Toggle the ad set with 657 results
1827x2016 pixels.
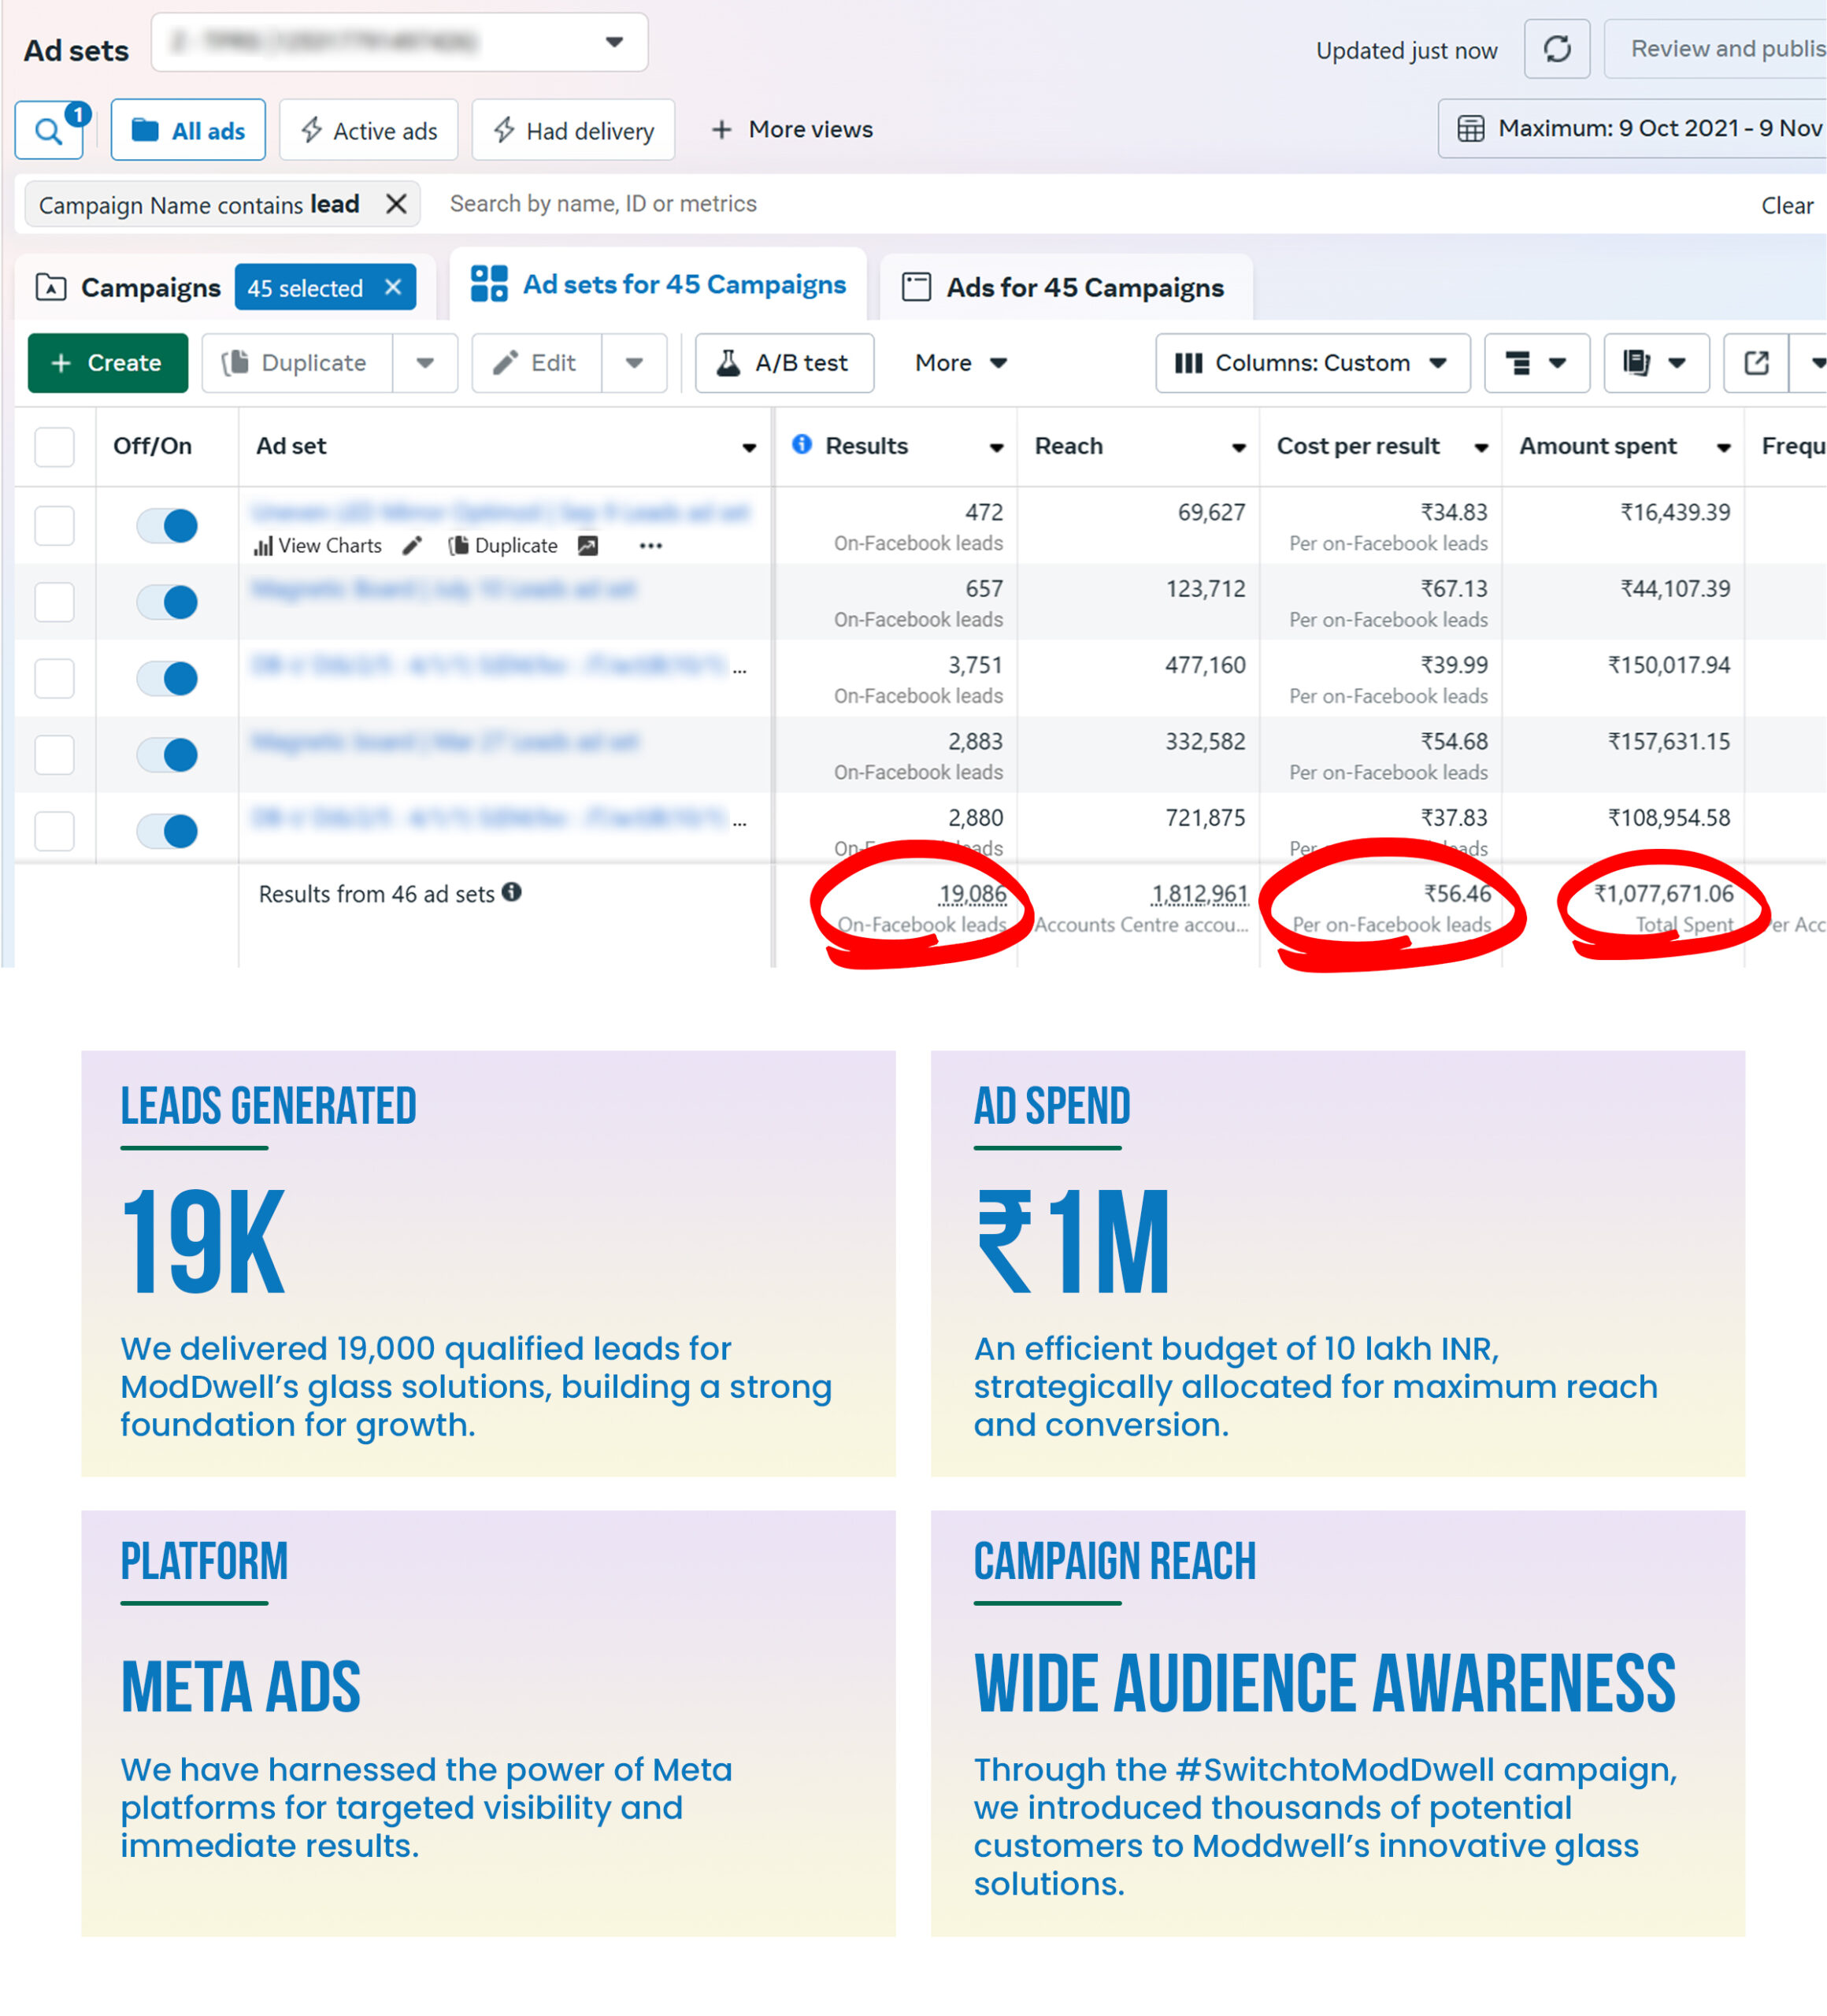[167, 602]
